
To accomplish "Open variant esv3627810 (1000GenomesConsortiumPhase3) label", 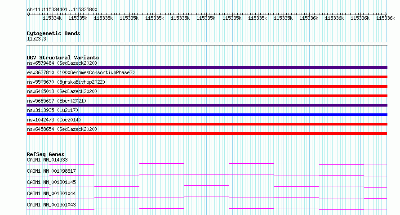I will click(81, 72).
